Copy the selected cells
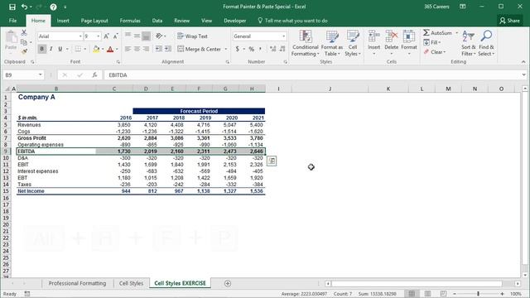The image size is (530, 298). tap(24, 42)
